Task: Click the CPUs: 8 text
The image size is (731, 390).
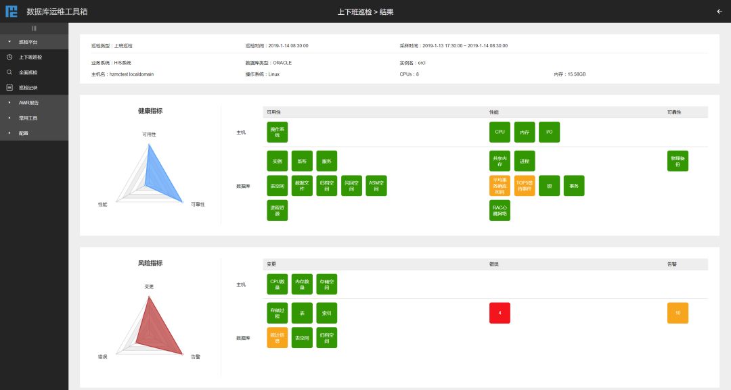Action: click(x=409, y=74)
